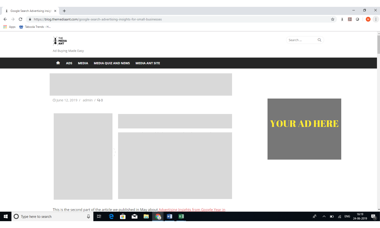
Task: Navigate back with the back arrow
Action: (x=5, y=19)
